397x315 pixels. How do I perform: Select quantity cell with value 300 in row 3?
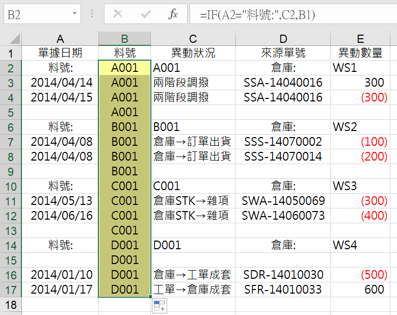click(x=360, y=83)
